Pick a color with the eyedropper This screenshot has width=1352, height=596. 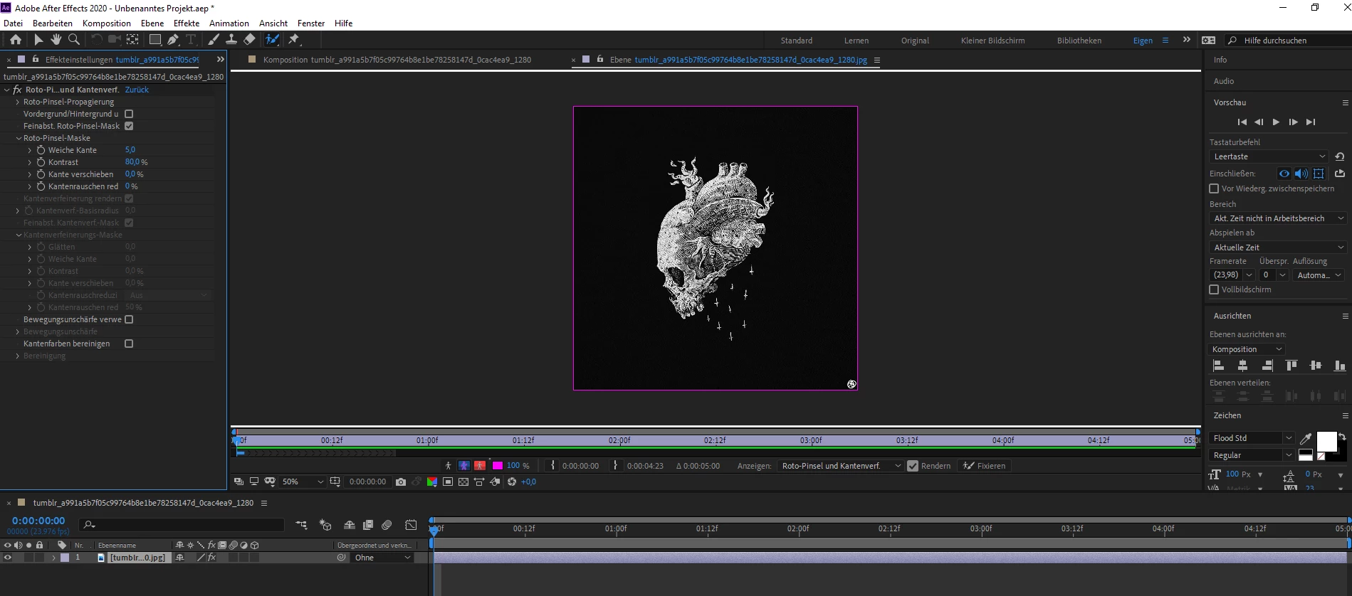(1306, 438)
